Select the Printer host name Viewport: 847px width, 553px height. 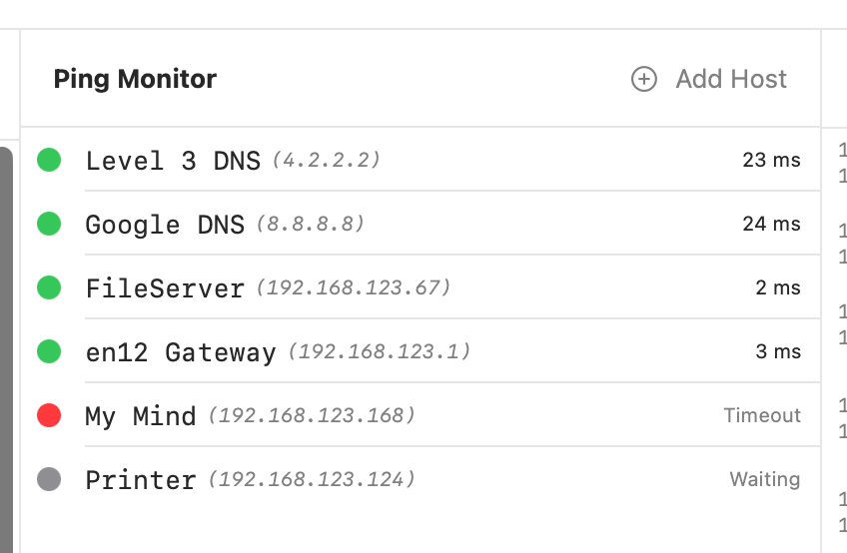141,480
